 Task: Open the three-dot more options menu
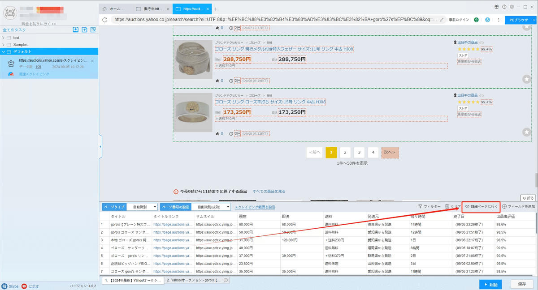tap(499, 20)
